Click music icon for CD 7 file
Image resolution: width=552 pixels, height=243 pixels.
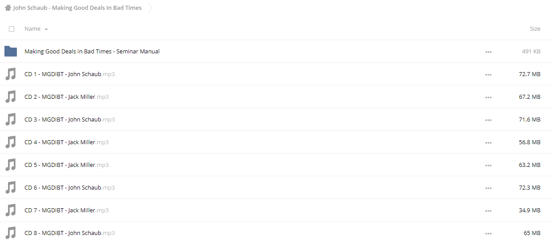tap(11, 210)
